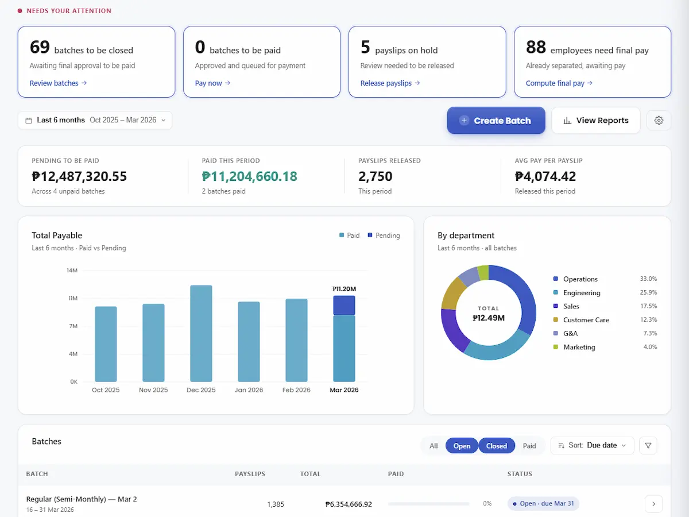Viewport: 689px width, 517px height.
Task: Click the ₱11.20M label above March bar
Action: [x=344, y=289]
